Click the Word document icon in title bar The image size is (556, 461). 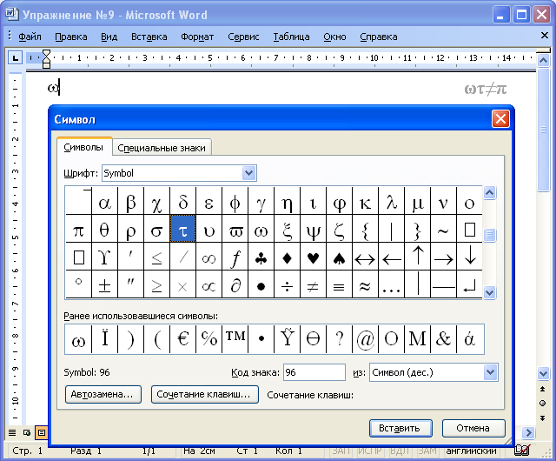(x=11, y=14)
